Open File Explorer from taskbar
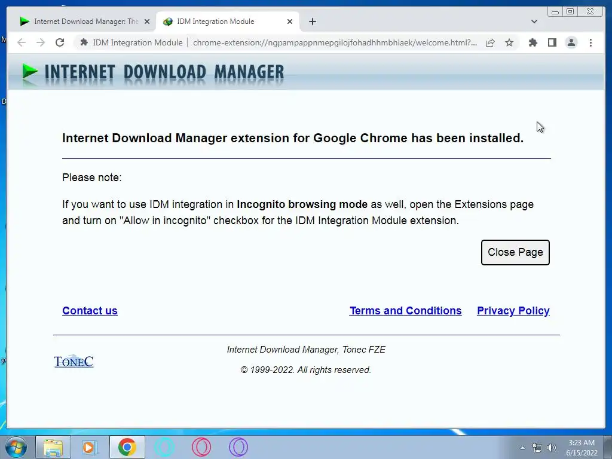This screenshot has height=459, width=612. [x=53, y=447]
